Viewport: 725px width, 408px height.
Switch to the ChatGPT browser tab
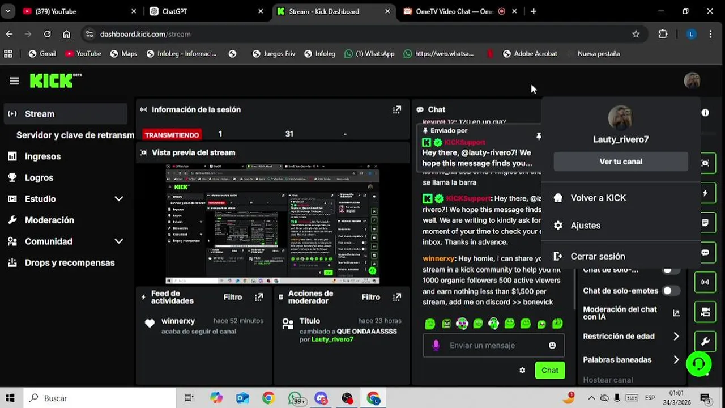click(207, 11)
